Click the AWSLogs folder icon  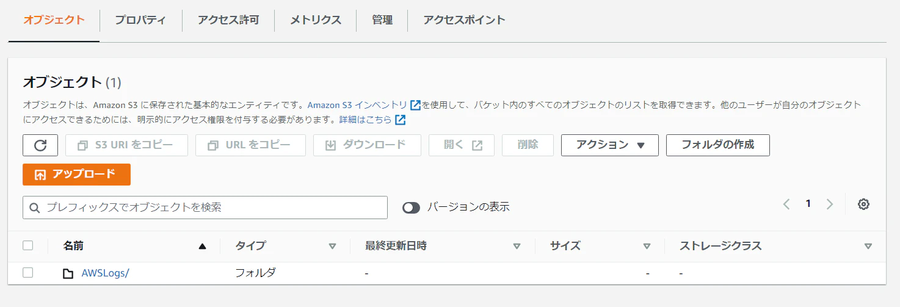click(x=68, y=273)
